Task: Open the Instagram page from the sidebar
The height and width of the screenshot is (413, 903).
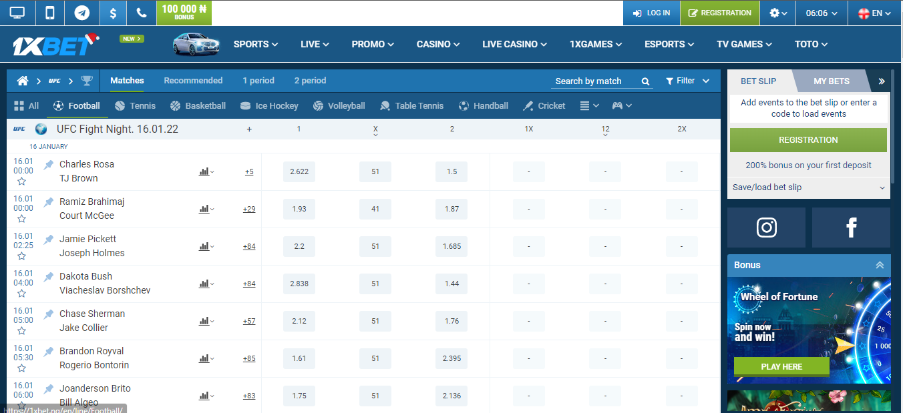Action: coord(766,227)
